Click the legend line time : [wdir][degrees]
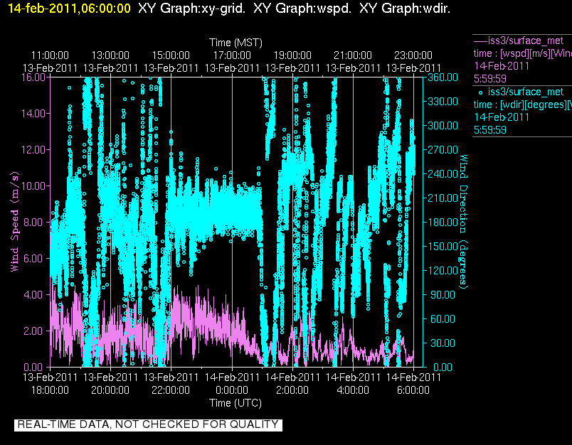Image resolution: width=572 pixels, height=445 pixels. coord(522,104)
